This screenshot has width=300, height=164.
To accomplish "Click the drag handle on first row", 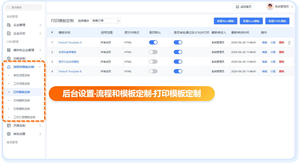I will [x=289, y=43].
